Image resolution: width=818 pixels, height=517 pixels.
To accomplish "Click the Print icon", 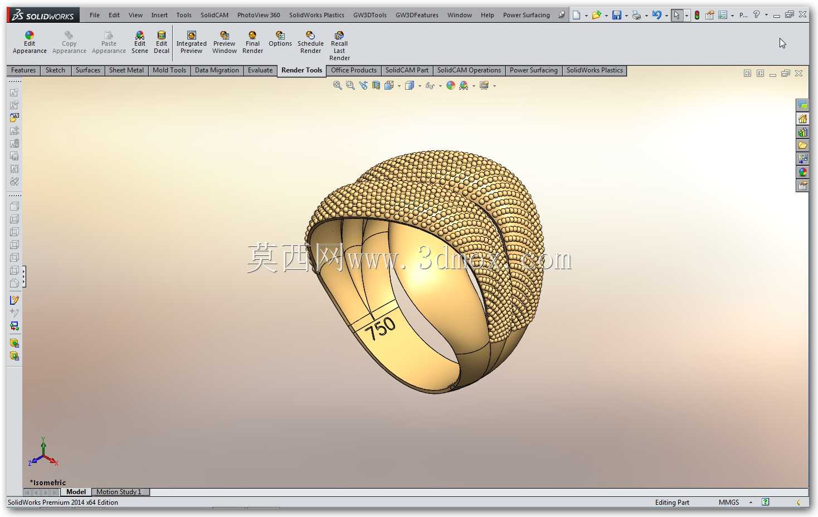I will click(x=636, y=15).
